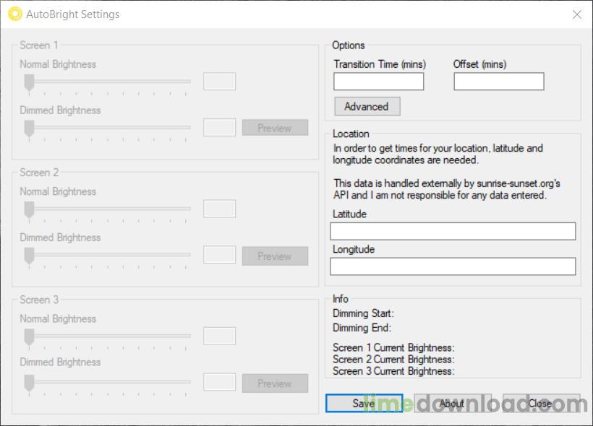Click into the Longitude text box
This screenshot has width=593, height=426.
pos(453,266)
